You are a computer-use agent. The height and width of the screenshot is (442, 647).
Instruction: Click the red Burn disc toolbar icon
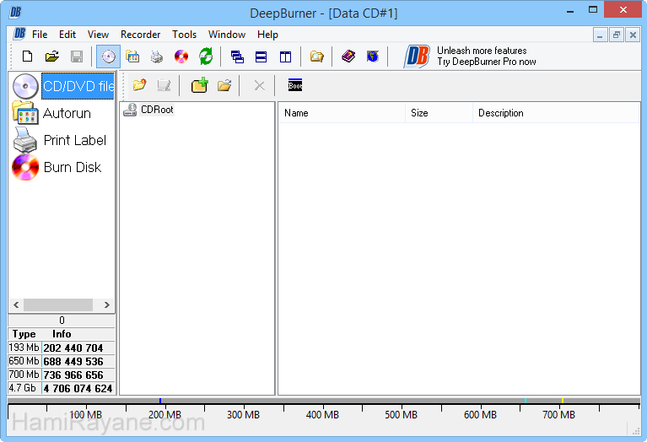pos(181,57)
